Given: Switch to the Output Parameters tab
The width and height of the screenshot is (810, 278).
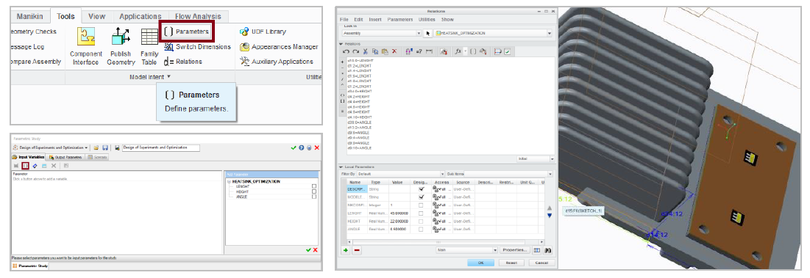Looking at the screenshot, I should 65,157.
